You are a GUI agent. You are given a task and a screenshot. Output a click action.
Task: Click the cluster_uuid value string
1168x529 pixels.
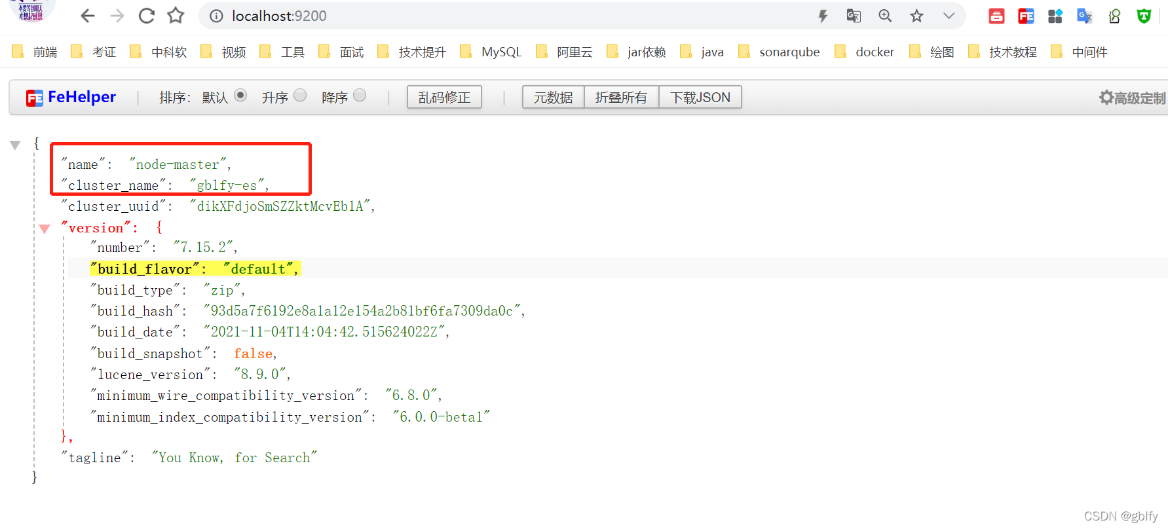280,206
